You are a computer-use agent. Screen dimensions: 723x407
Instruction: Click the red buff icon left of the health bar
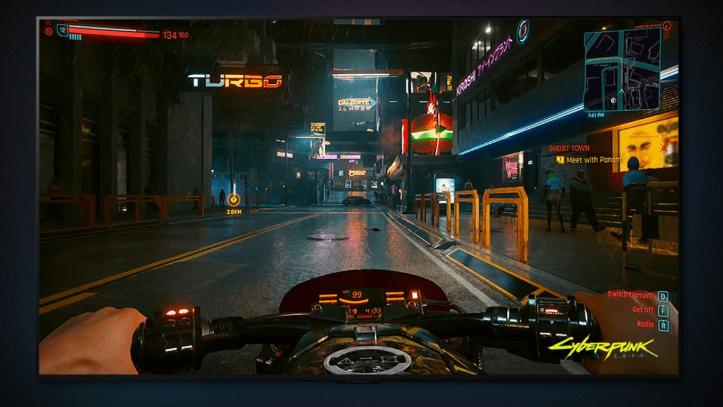(48, 31)
